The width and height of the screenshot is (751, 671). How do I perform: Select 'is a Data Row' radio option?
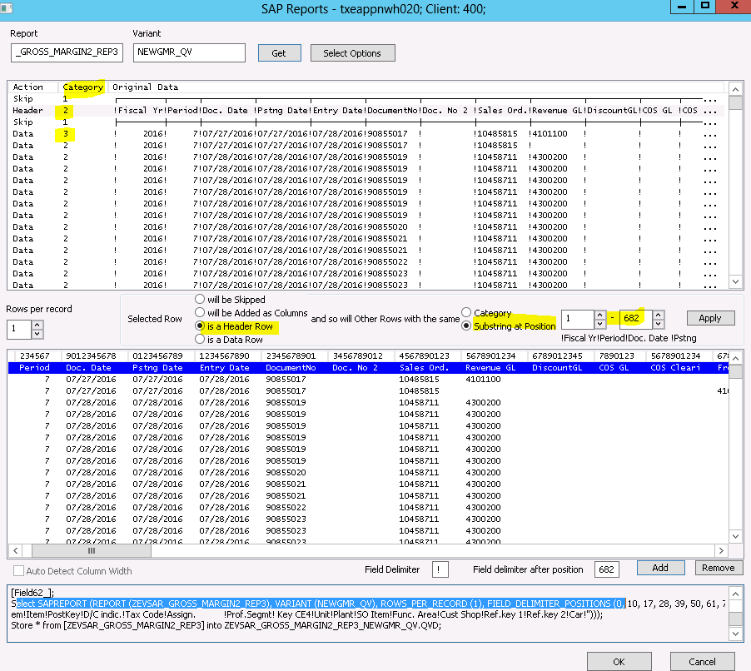pyautogui.click(x=200, y=339)
